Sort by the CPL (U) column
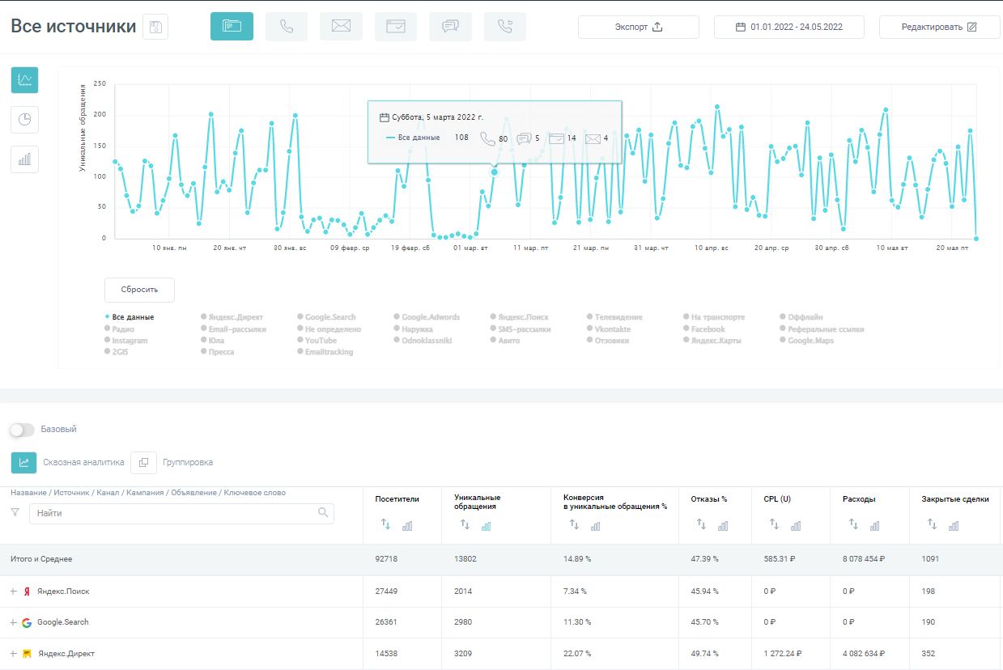The image size is (1003, 670). click(x=773, y=524)
